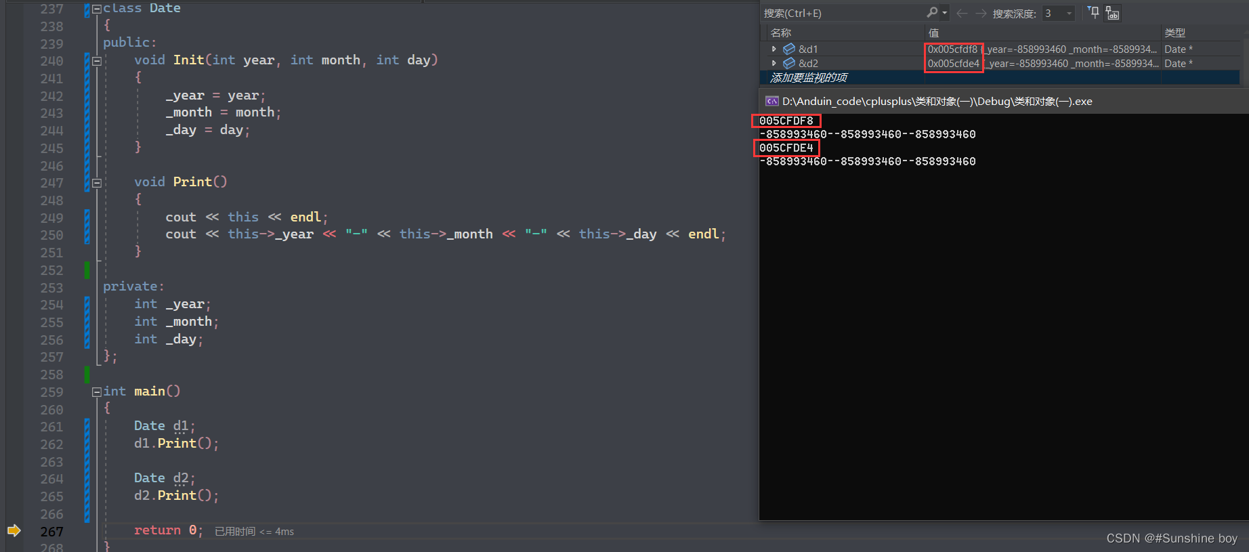The image size is (1249, 552).
Task: Click the 005CFDF8 output line in console
Action: (786, 121)
